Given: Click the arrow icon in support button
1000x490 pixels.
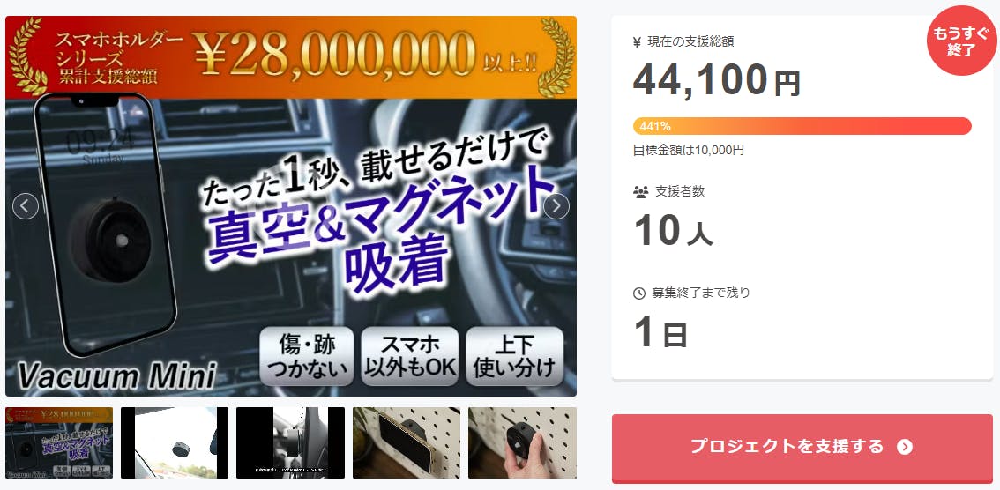Looking at the screenshot, I should pos(905,446).
